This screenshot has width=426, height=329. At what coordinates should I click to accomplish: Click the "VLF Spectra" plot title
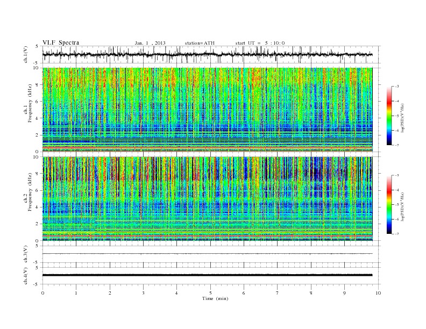(x=61, y=42)
